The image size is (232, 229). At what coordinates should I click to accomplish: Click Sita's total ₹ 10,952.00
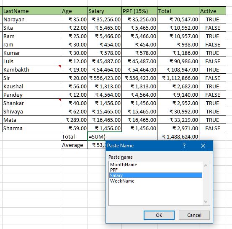[x=178, y=28]
